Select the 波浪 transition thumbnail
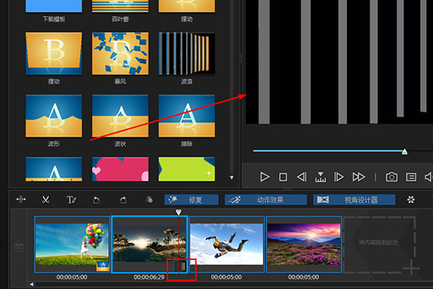The width and height of the screenshot is (433, 289). [x=187, y=53]
